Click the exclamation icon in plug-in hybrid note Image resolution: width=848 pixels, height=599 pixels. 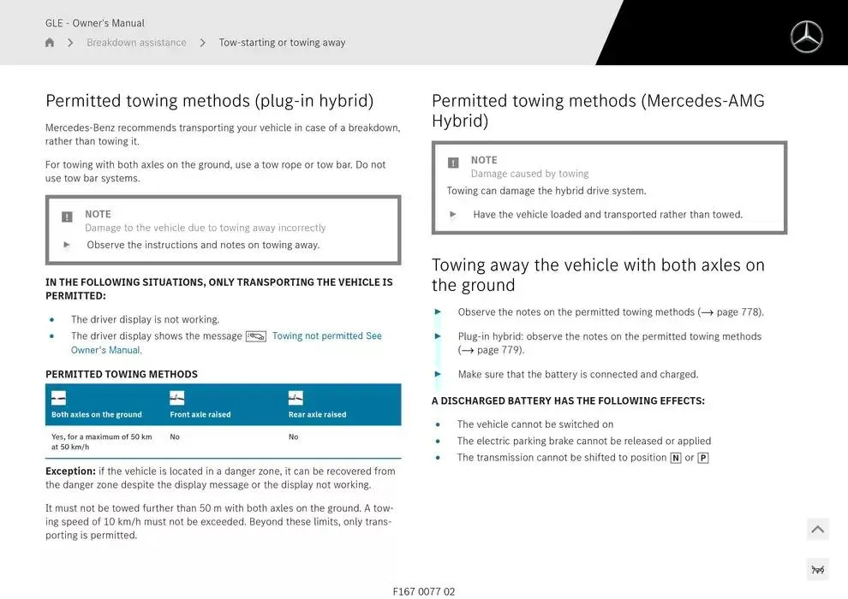pyautogui.click(x=67, y=217)
